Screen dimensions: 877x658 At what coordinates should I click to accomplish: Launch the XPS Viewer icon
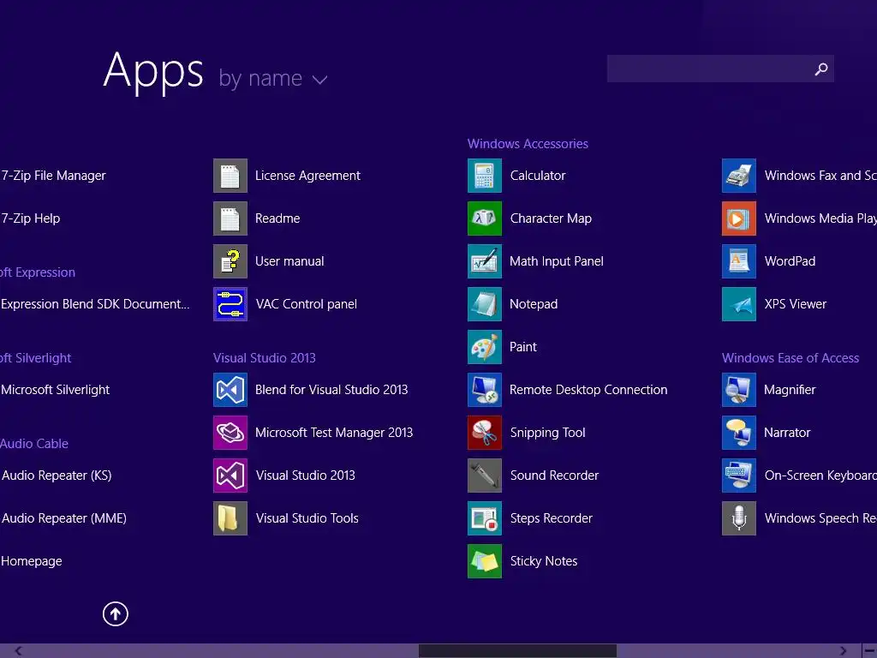(739, 304)
